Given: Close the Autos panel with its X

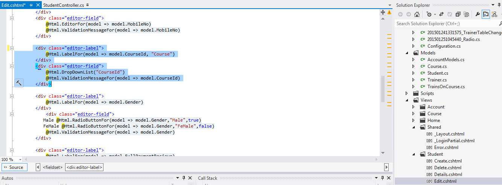Looking at the screenshot, I should (190, 178).
